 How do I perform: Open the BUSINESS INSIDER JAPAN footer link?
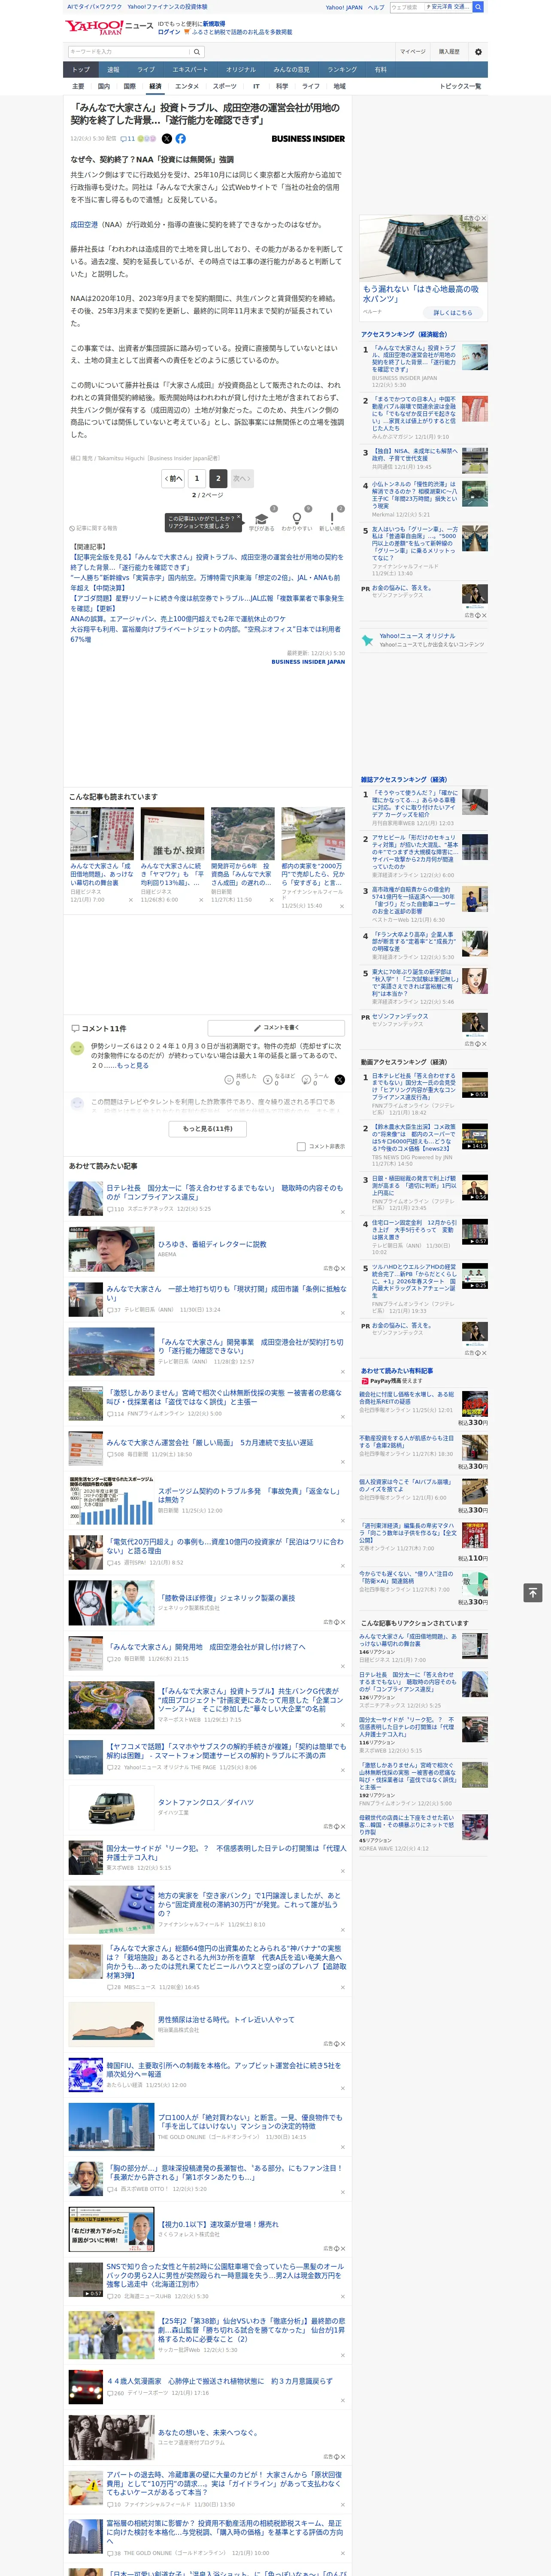[x=308, y=662]
